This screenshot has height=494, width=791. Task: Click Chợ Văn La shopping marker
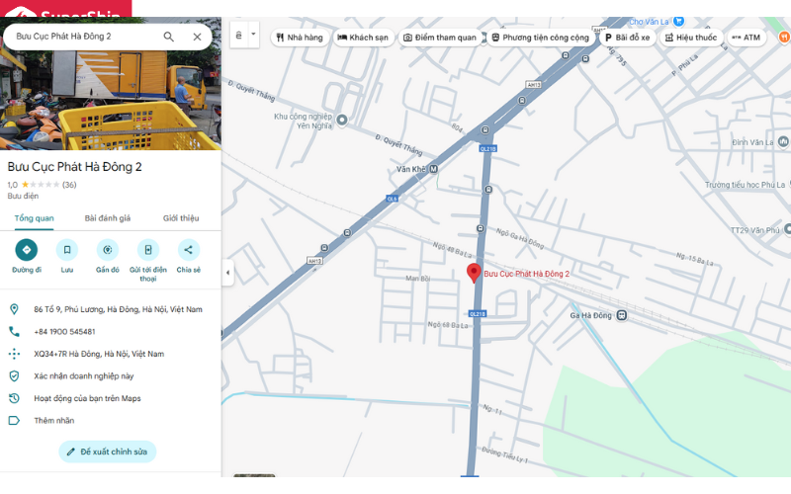point(679,21)
